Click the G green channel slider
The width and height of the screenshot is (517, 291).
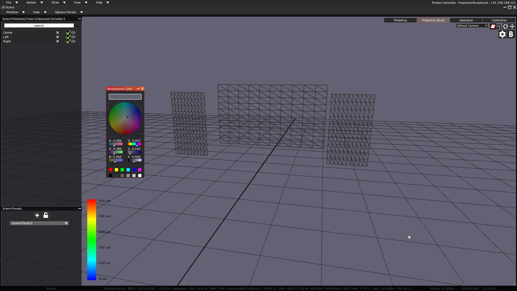[116, 152]
